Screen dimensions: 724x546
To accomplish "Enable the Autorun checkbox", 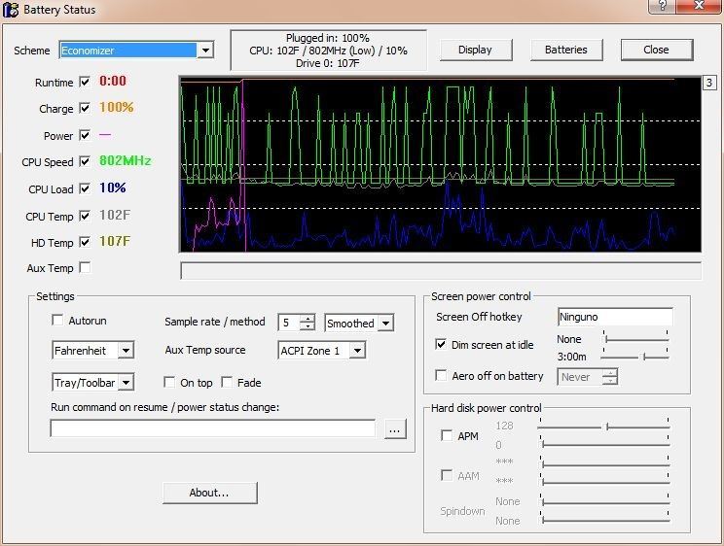I will [57, 320].
